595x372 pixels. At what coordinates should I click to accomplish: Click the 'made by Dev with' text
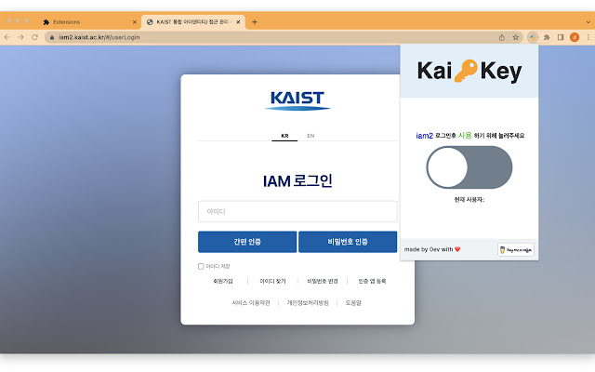429,249
